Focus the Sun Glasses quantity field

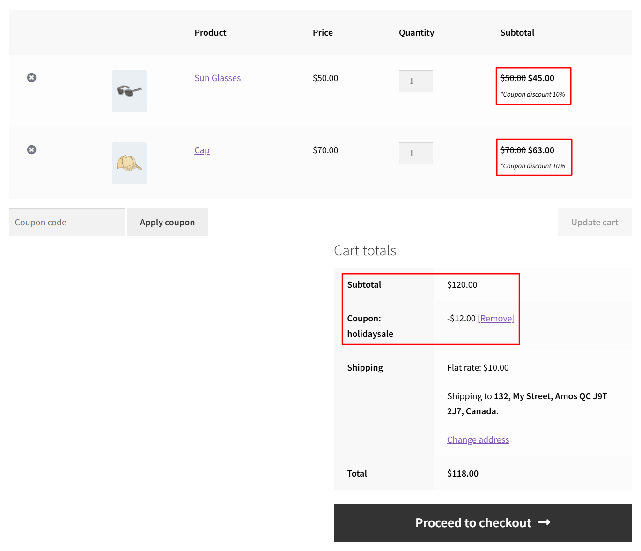point(415,81)
